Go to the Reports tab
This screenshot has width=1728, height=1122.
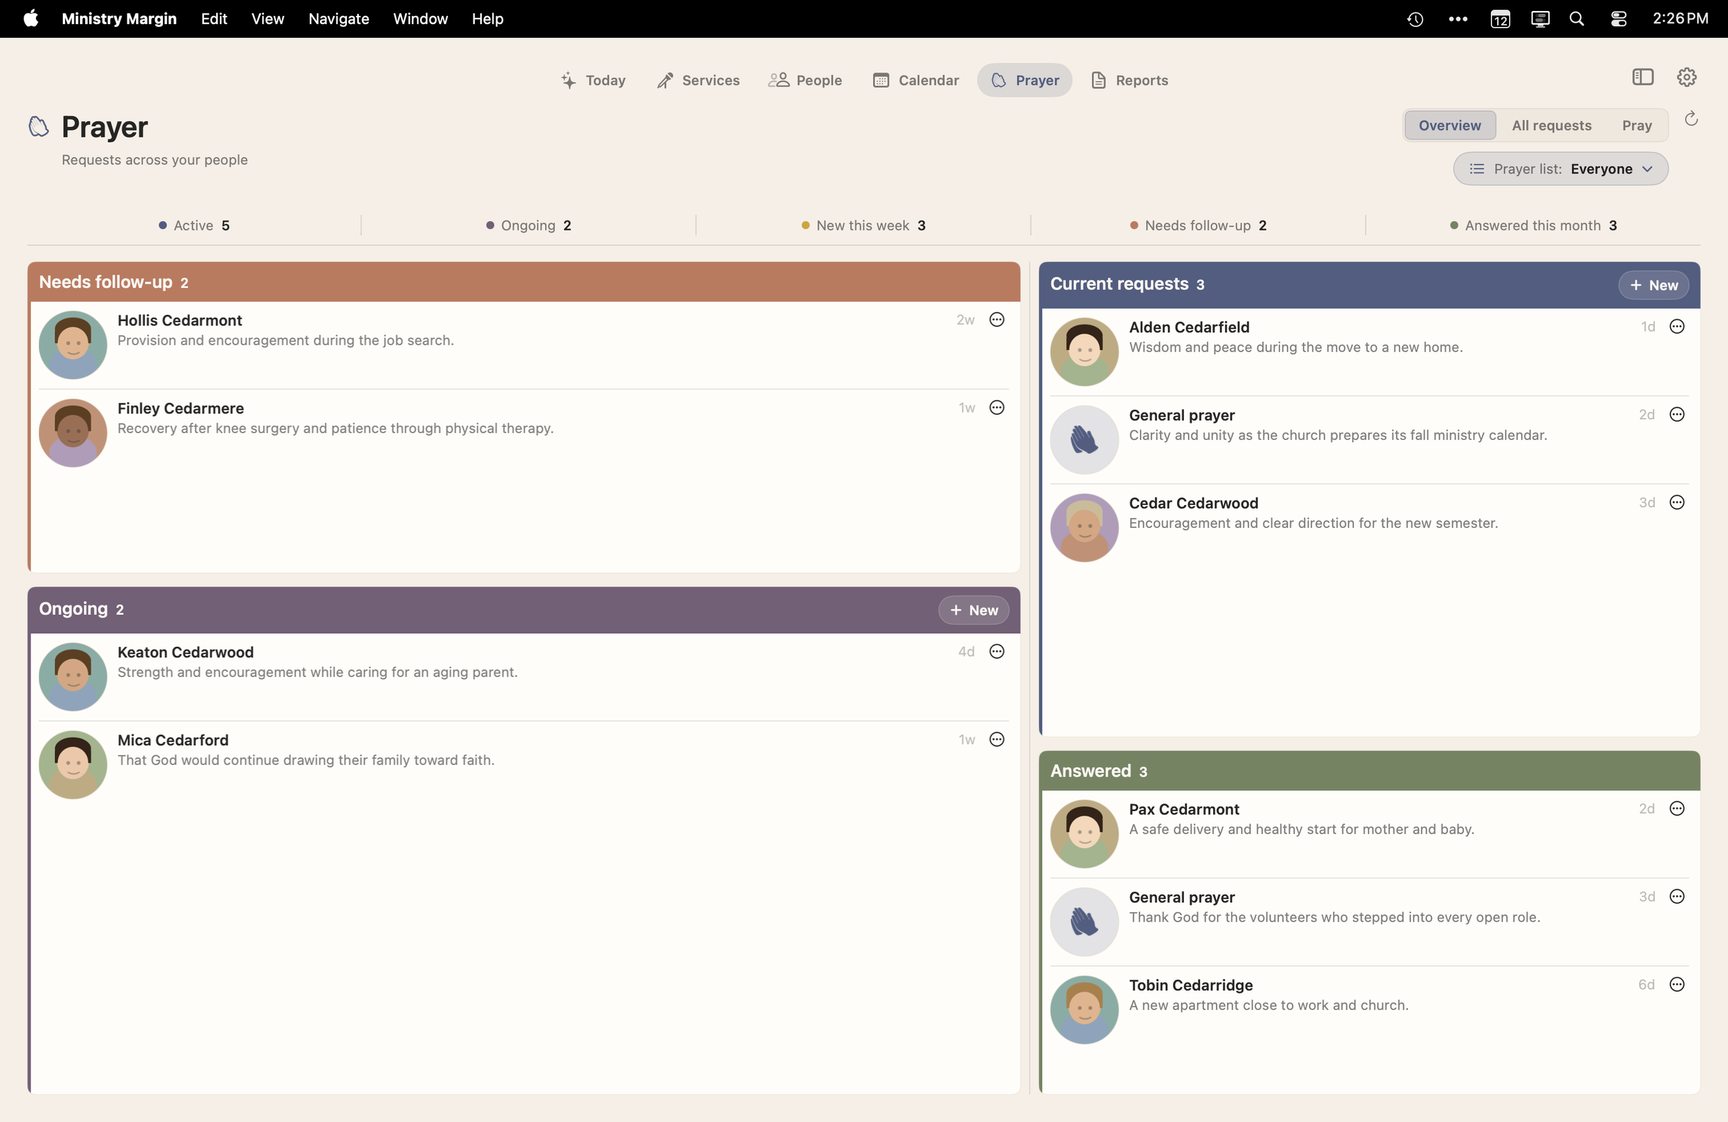pyautogui.click(x=1129, y=80)
